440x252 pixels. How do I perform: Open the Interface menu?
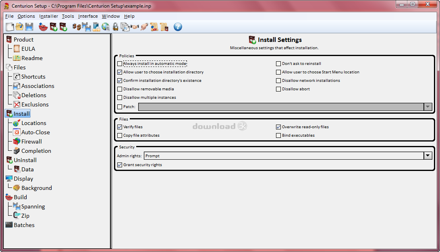tap(88, 16)
